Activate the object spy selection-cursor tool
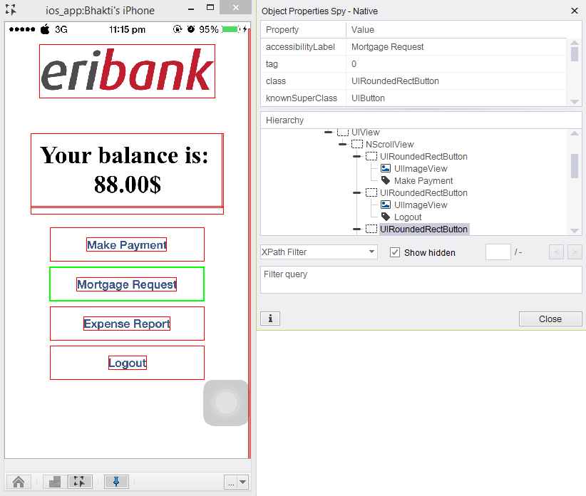The image size is (586, 496). coord(81,482)
